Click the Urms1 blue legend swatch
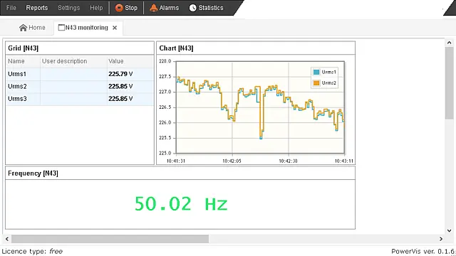The image size is (456, 256). [316, 72]
